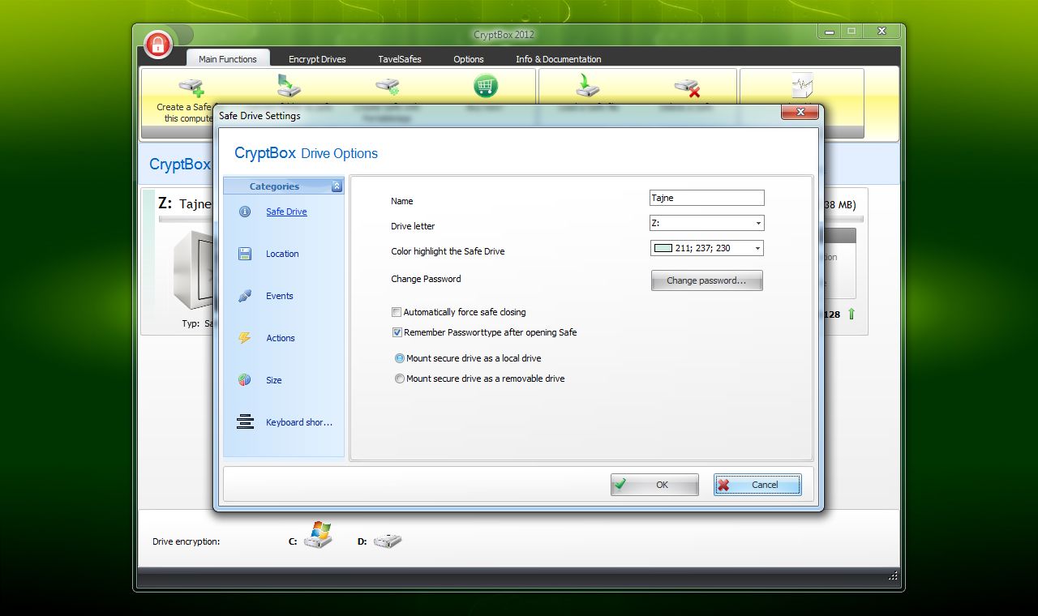Open the Encrypt Drives tab
Image resolution: width=1038 pixels, height=616 pixels.
tap(317, 59)
